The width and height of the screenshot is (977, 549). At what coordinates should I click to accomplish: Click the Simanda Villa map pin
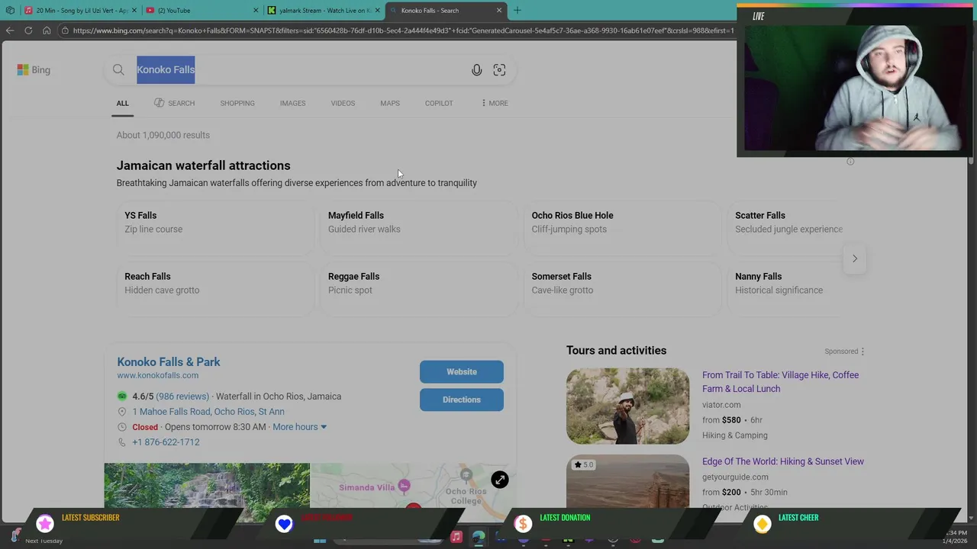tap(405, 486)
